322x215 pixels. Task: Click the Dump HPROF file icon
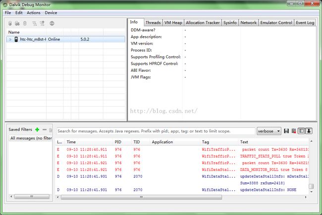17,23
